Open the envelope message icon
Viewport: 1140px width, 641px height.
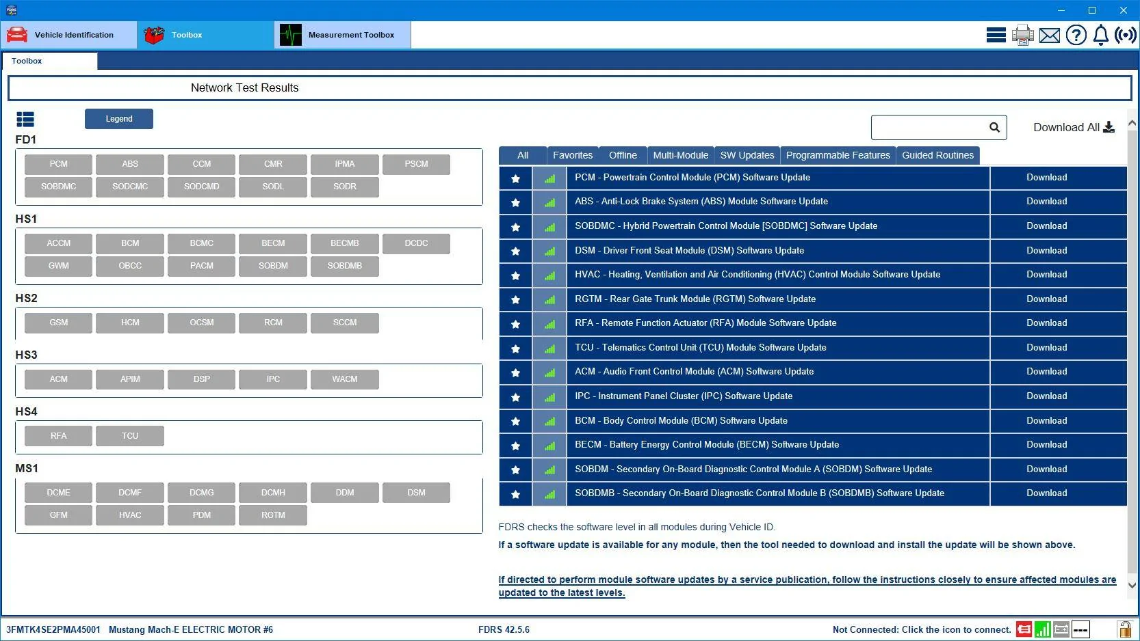1049,35
